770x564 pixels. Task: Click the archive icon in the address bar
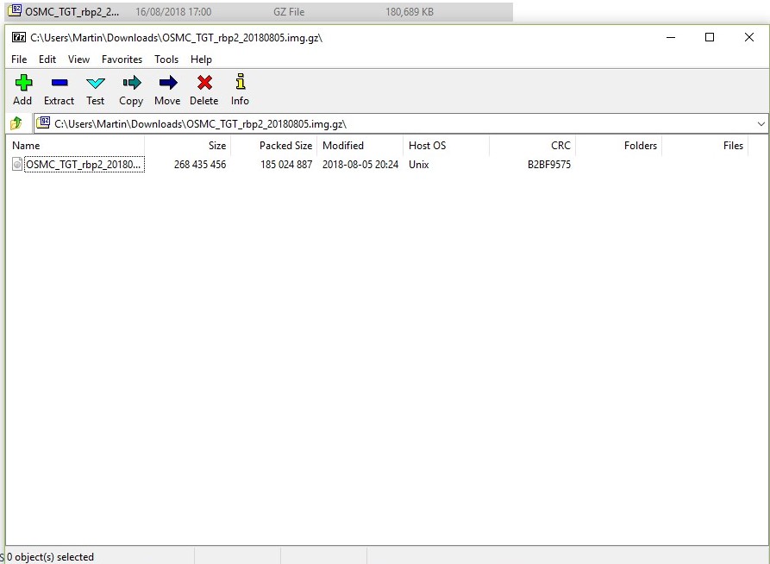click(44, 122)
